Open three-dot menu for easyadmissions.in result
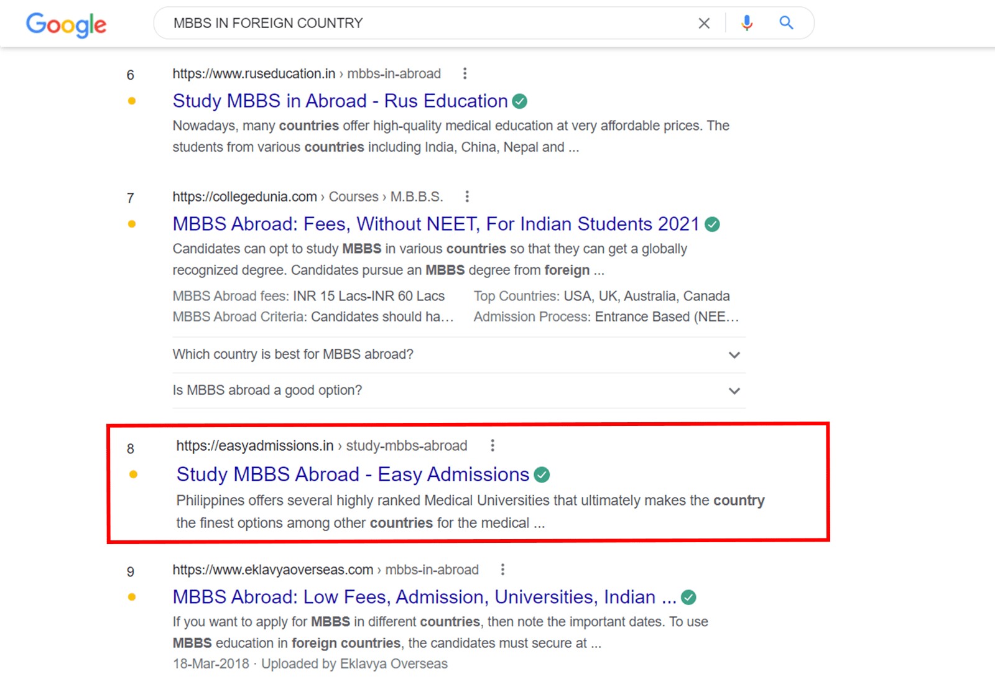The width and height of the screenshot is (995, 684). pyautogui.click(x=493, y=445)
